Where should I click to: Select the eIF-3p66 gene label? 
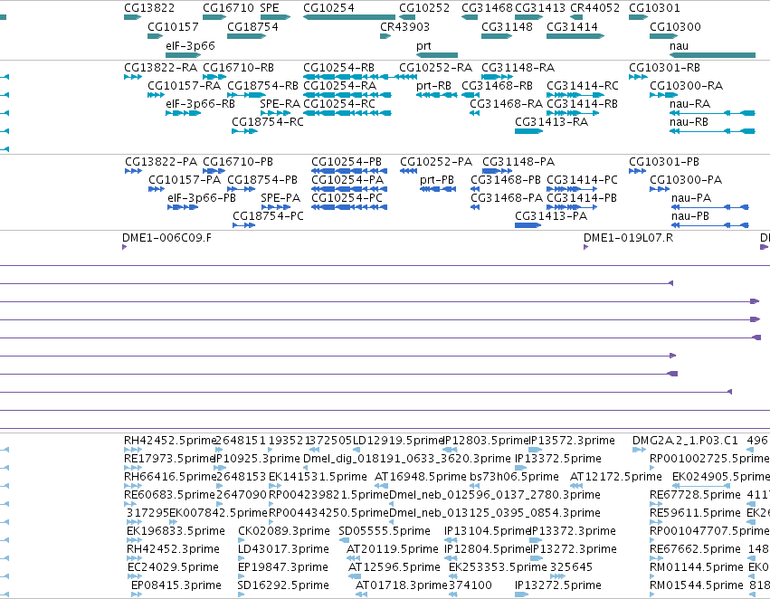coord(190,45)
